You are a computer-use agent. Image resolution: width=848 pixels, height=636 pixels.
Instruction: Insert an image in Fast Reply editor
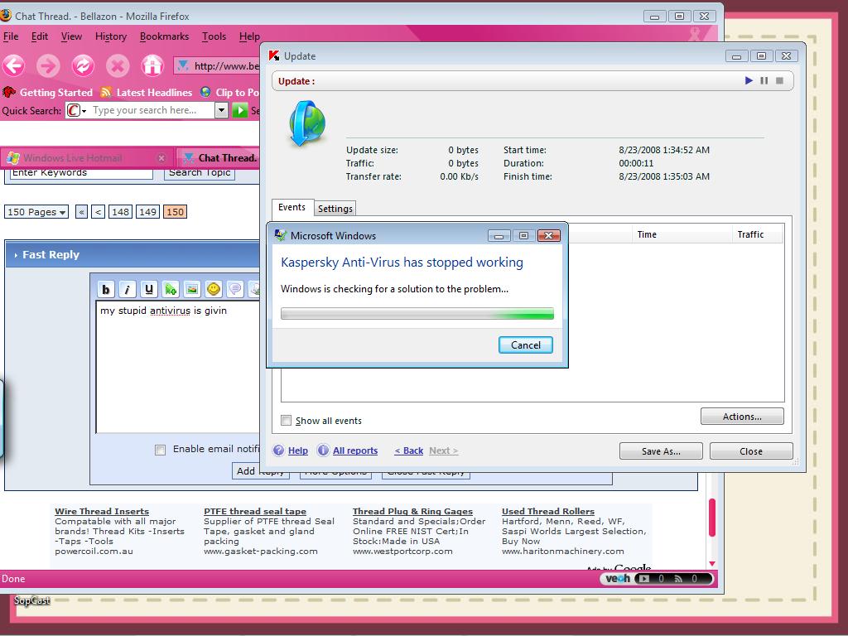click(192, 289)
